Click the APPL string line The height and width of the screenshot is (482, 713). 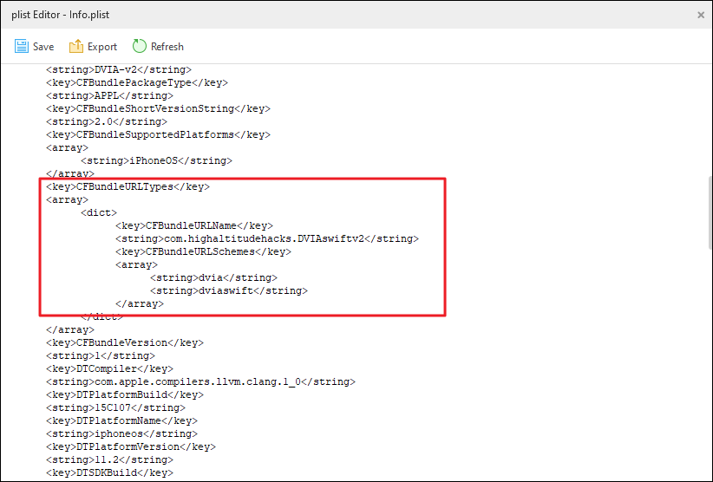click(109, 96)
